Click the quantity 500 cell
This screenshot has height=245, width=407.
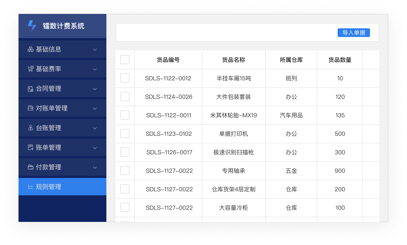(340, 134)
